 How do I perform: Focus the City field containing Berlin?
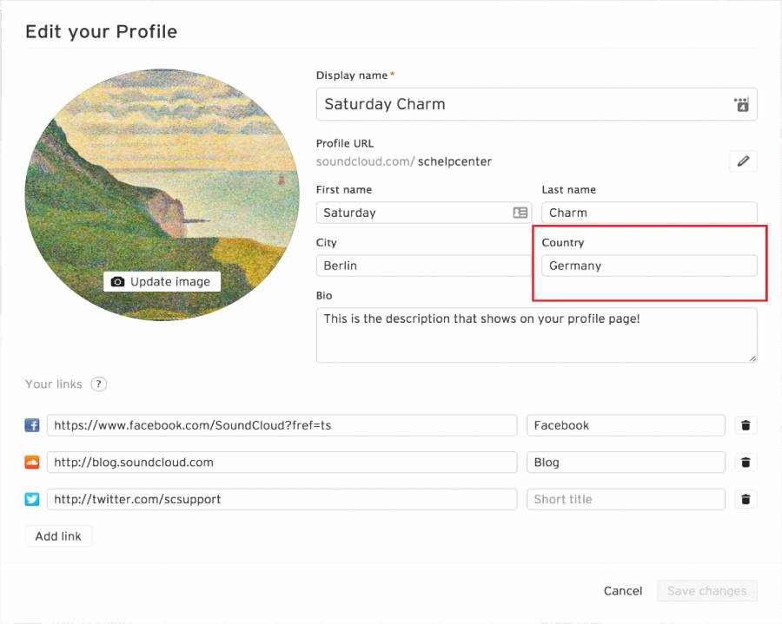coord(424,266)
